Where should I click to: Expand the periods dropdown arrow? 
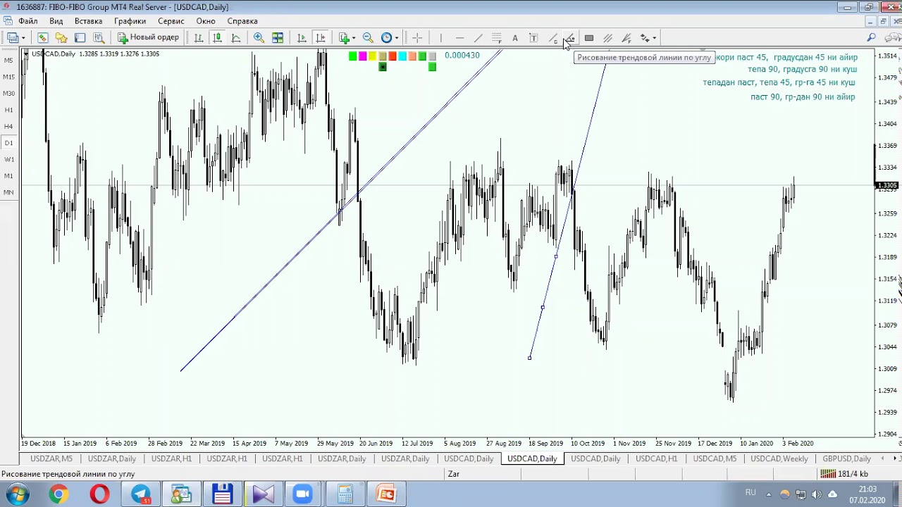click(x=397, y=38)
